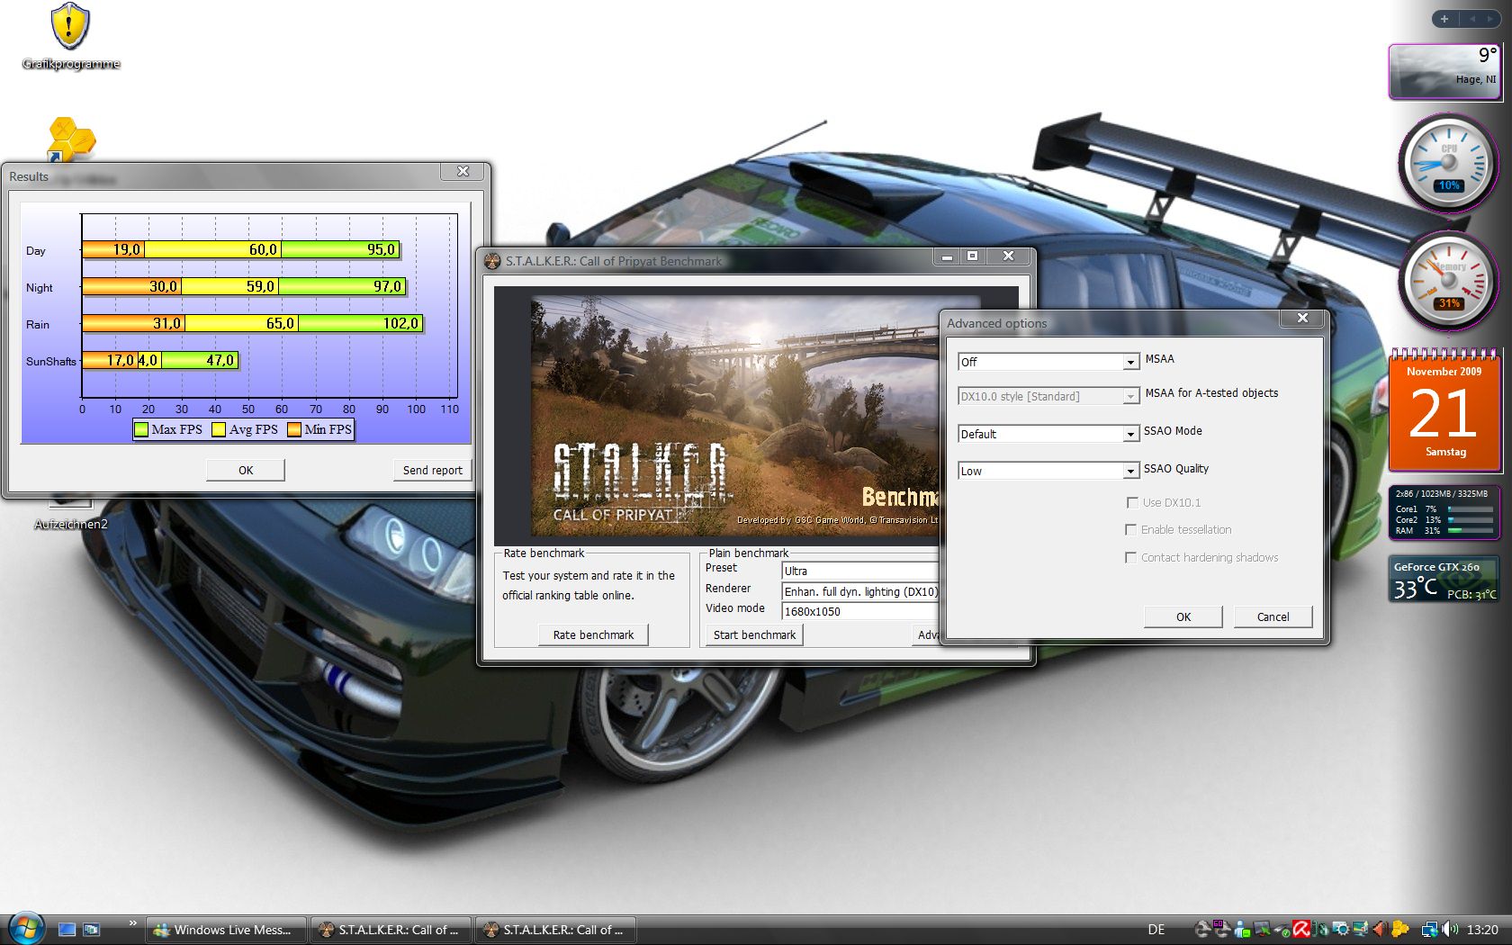Confirm Advanced options with OK
1512x945 pixels.
pos(1183,616)
